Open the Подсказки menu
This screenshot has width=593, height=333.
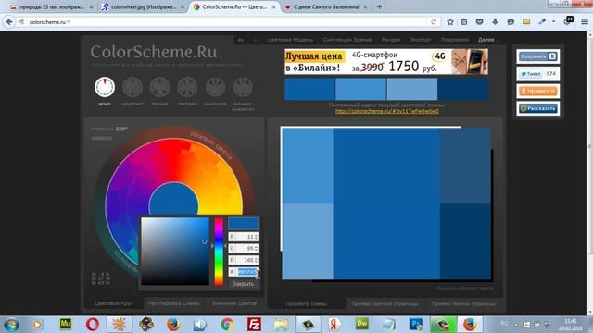(455, 40)
